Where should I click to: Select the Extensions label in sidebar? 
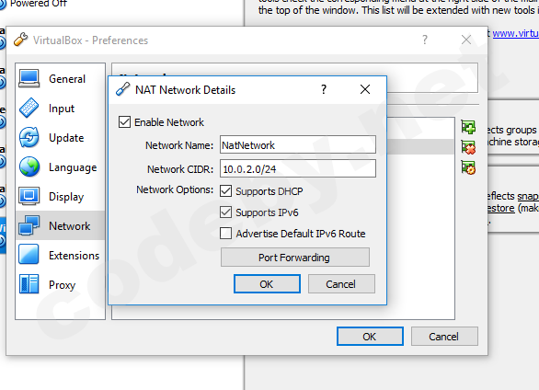(x=74, y=256)
